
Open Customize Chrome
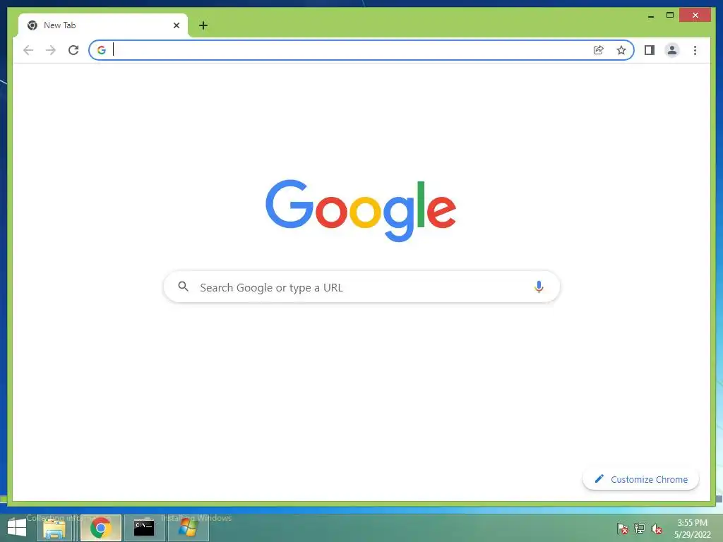tap(640, 479)
